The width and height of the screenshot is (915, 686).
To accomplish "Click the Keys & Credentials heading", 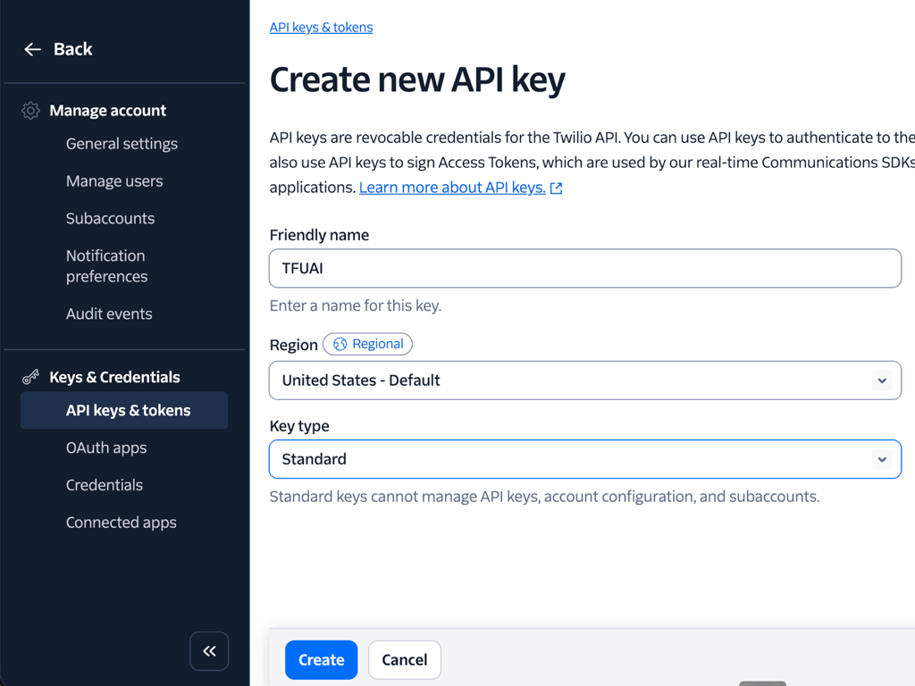I will pyautogui.click(x=114, y=378).
